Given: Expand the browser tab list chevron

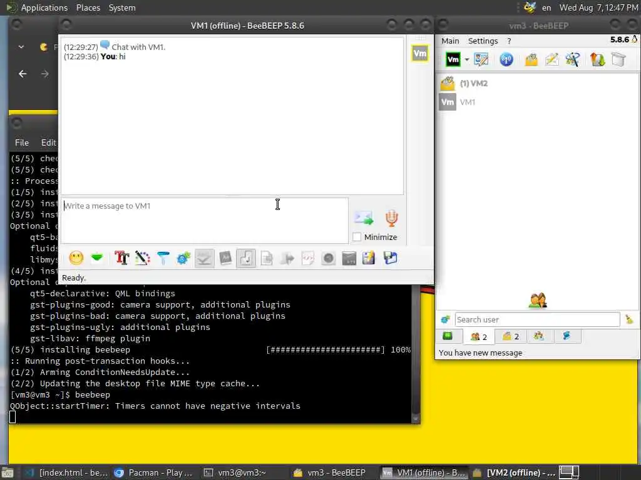Looking at the screenshot, I should tap(21, 47).
